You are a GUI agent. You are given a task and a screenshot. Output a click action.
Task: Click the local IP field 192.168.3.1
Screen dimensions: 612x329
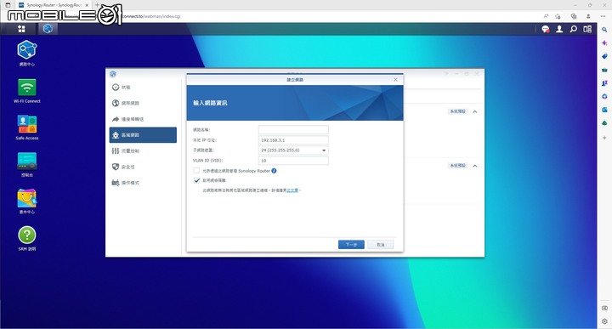293,140
